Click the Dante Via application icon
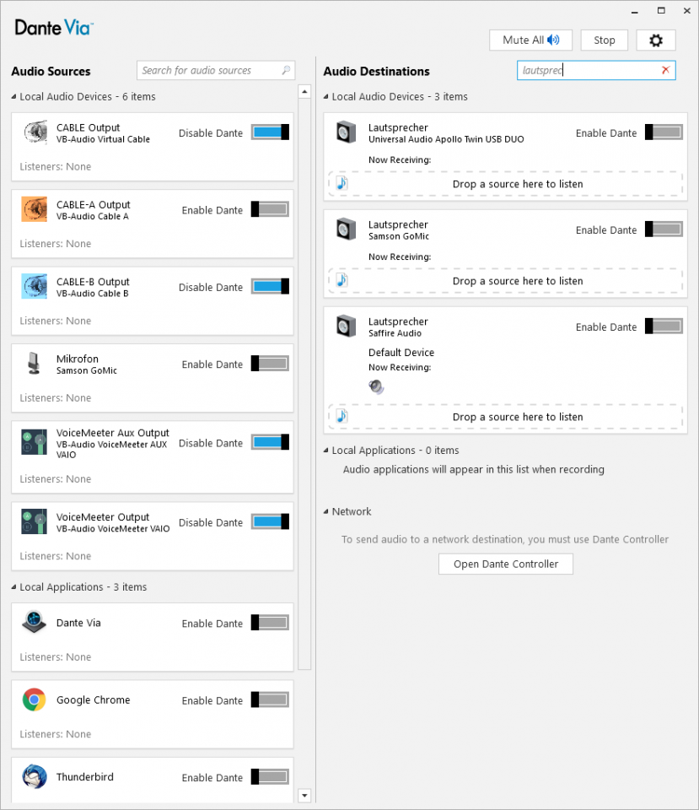The height and width of the screenshot is (810, 699). [34, 622]
